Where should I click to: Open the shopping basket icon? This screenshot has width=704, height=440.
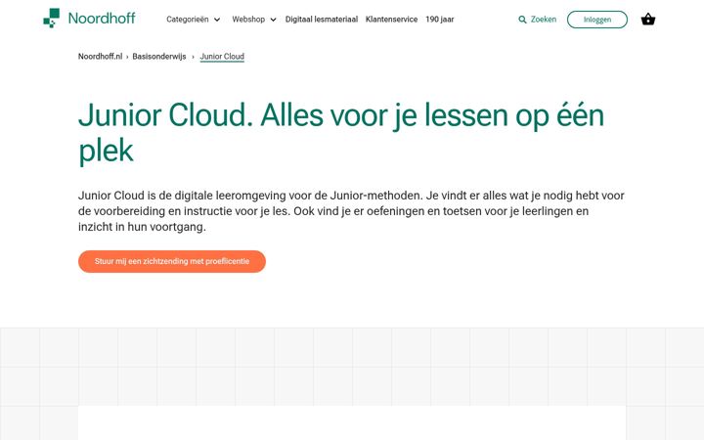[x=648, y=20]
